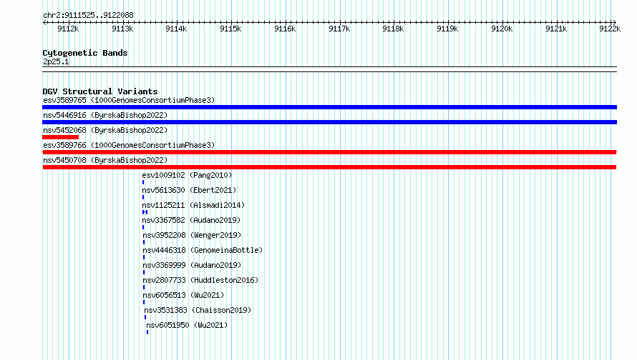Open nsv3367582 (Audano2019) variant

[x=191, y=220]
